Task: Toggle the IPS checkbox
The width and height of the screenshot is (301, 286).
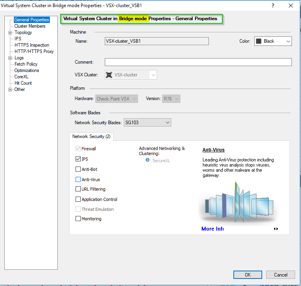Action: tap(78, 159)
